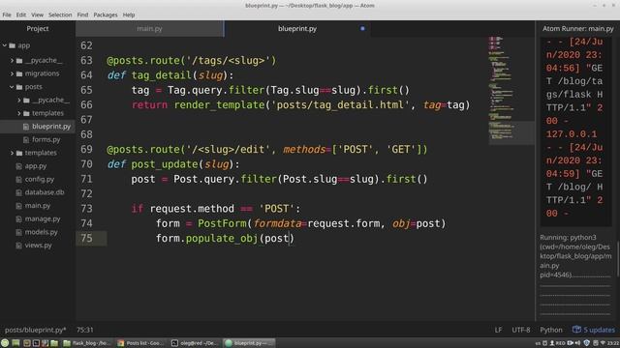The height and width of the screenshot is (348, 620).
Task: Expand the top-level templates folder chevron
Action: [x=12, y=153]
